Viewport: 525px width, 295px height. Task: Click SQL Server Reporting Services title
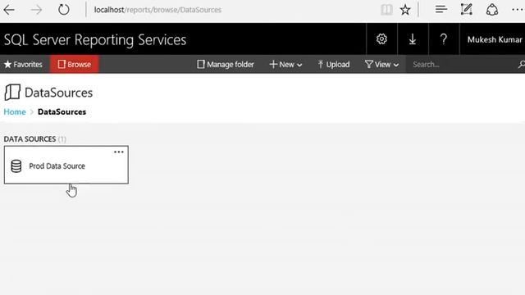click(95, 40)
